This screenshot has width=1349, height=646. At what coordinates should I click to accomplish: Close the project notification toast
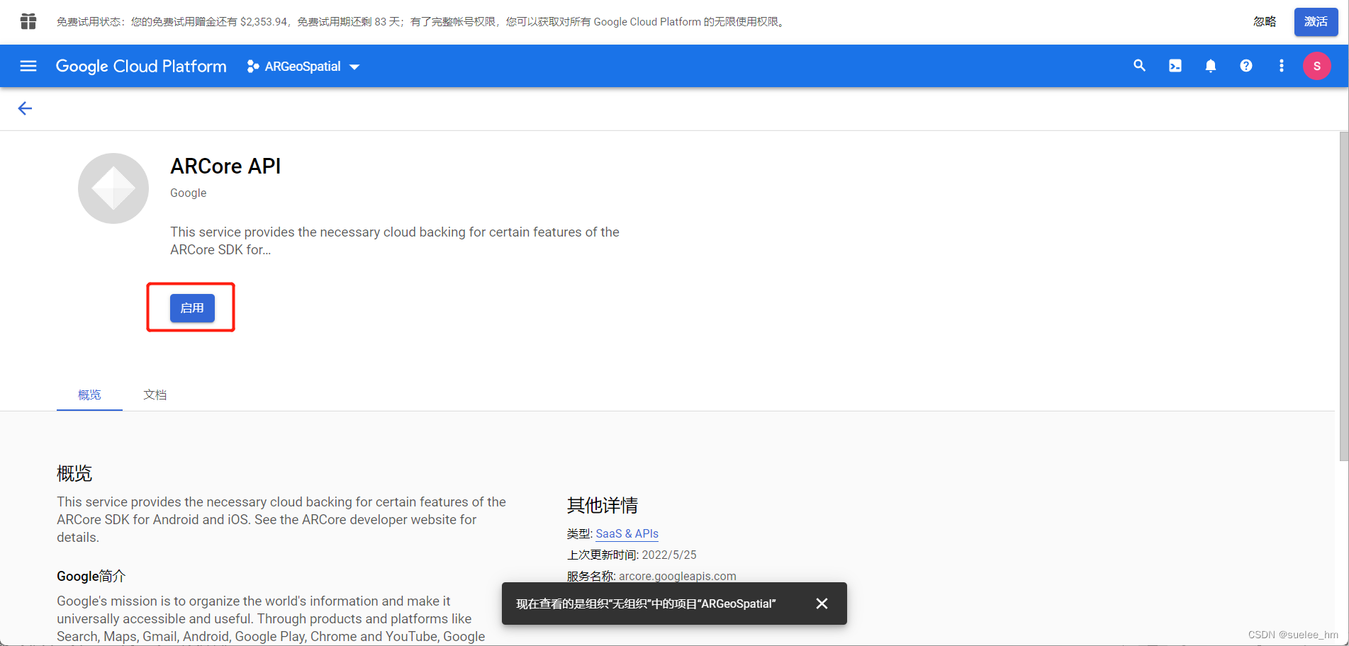point(822,603)
